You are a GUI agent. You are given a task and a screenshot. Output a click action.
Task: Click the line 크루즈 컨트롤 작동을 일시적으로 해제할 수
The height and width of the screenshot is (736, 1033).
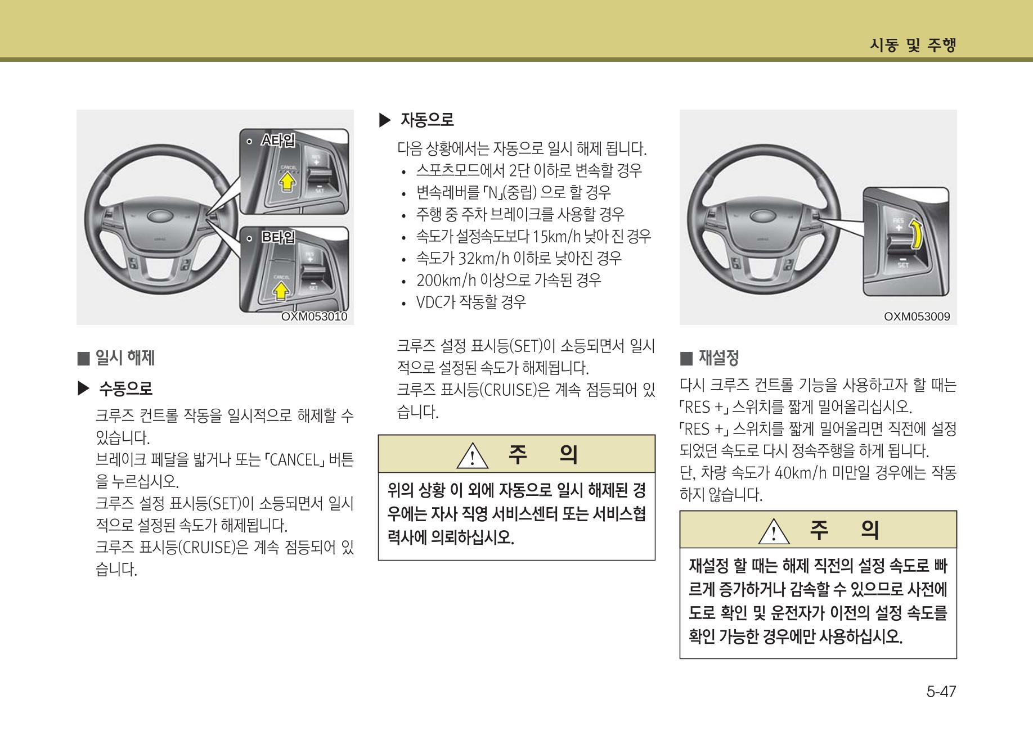tap(225, 416)
